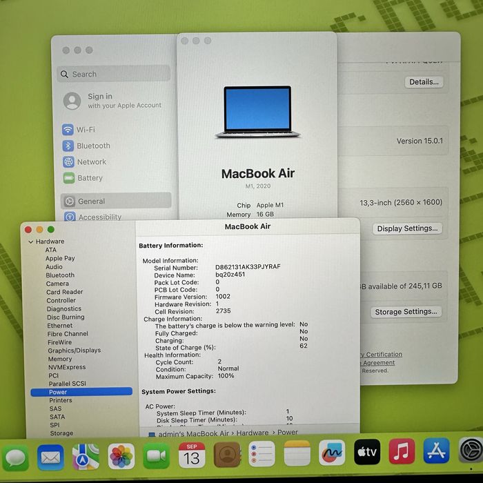Viewport: 483px width, 483px height.
Task: Open Calendar showing Sep 13
Action: tap(192, 455)
